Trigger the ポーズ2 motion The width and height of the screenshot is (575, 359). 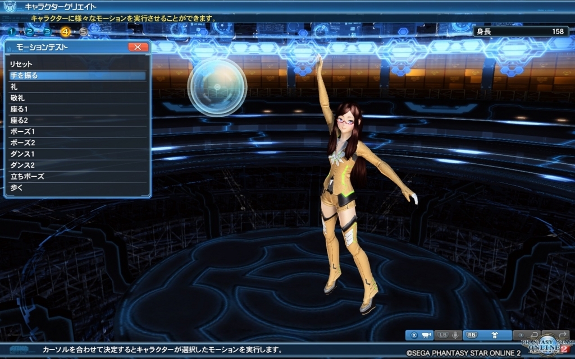pyautogui.click(x=77, y=143)
